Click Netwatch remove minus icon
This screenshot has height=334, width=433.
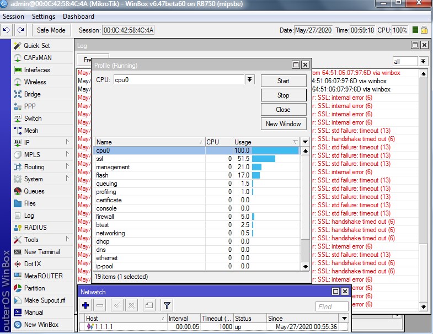coord(100,305)
